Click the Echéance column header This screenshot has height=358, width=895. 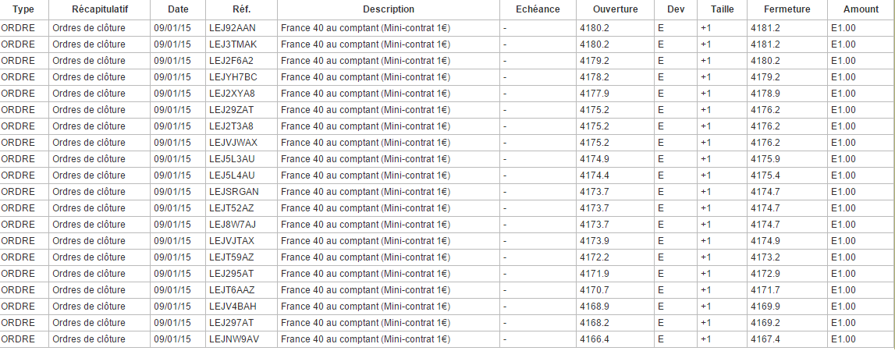coord(538,9)
